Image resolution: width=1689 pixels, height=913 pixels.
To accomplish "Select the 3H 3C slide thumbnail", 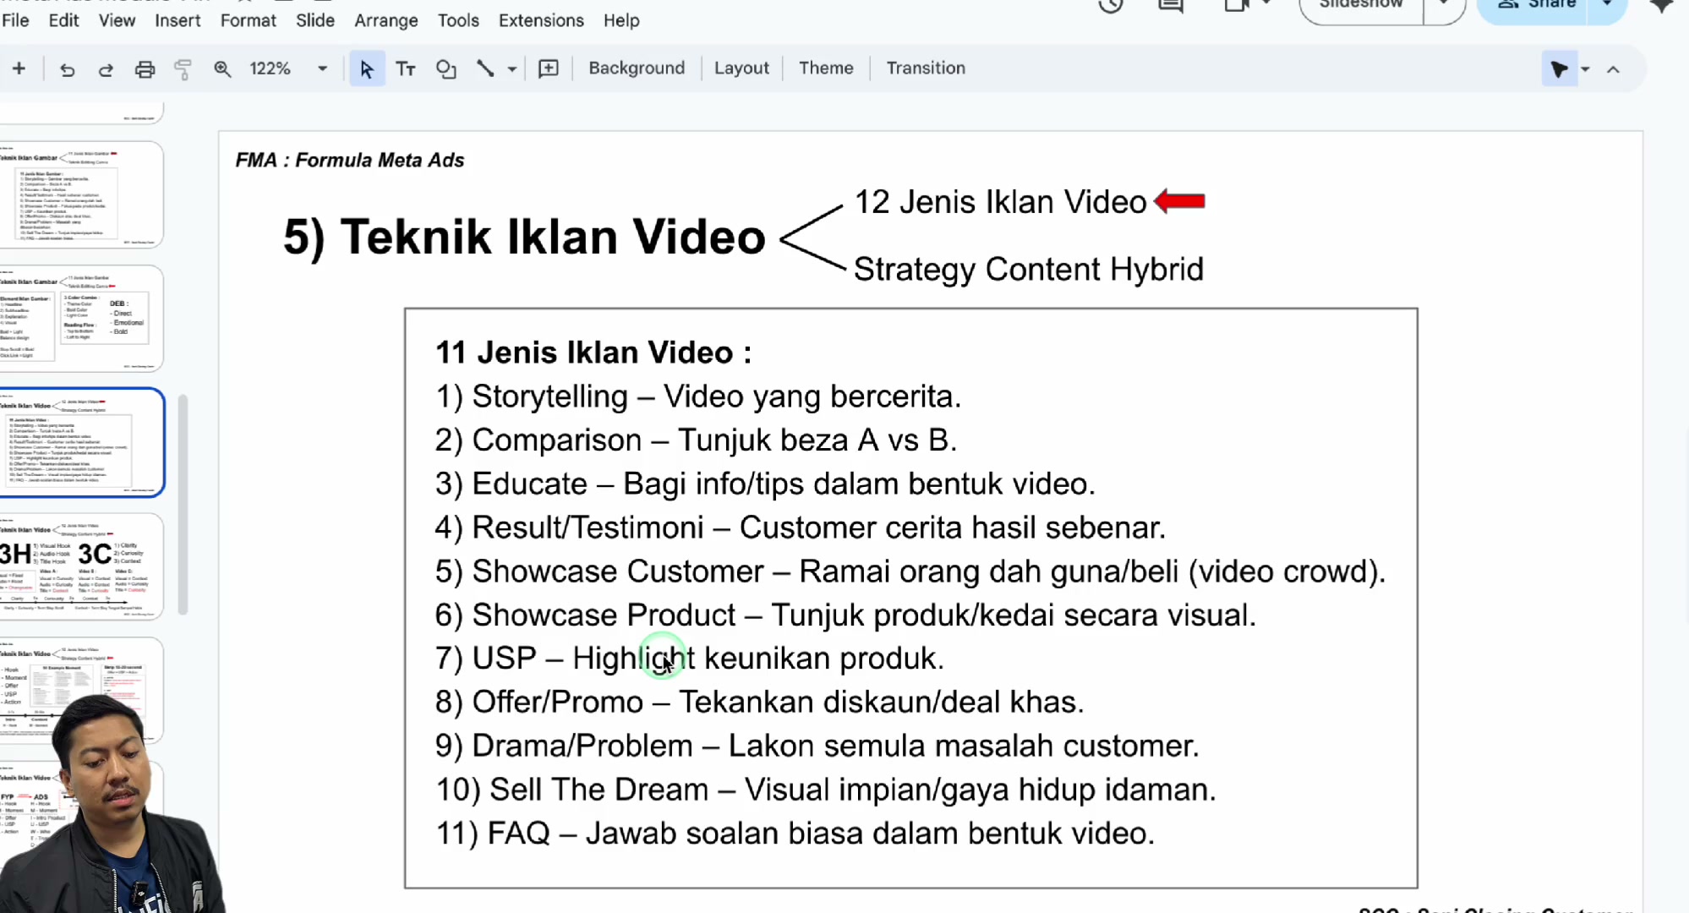I will [81, 566].
